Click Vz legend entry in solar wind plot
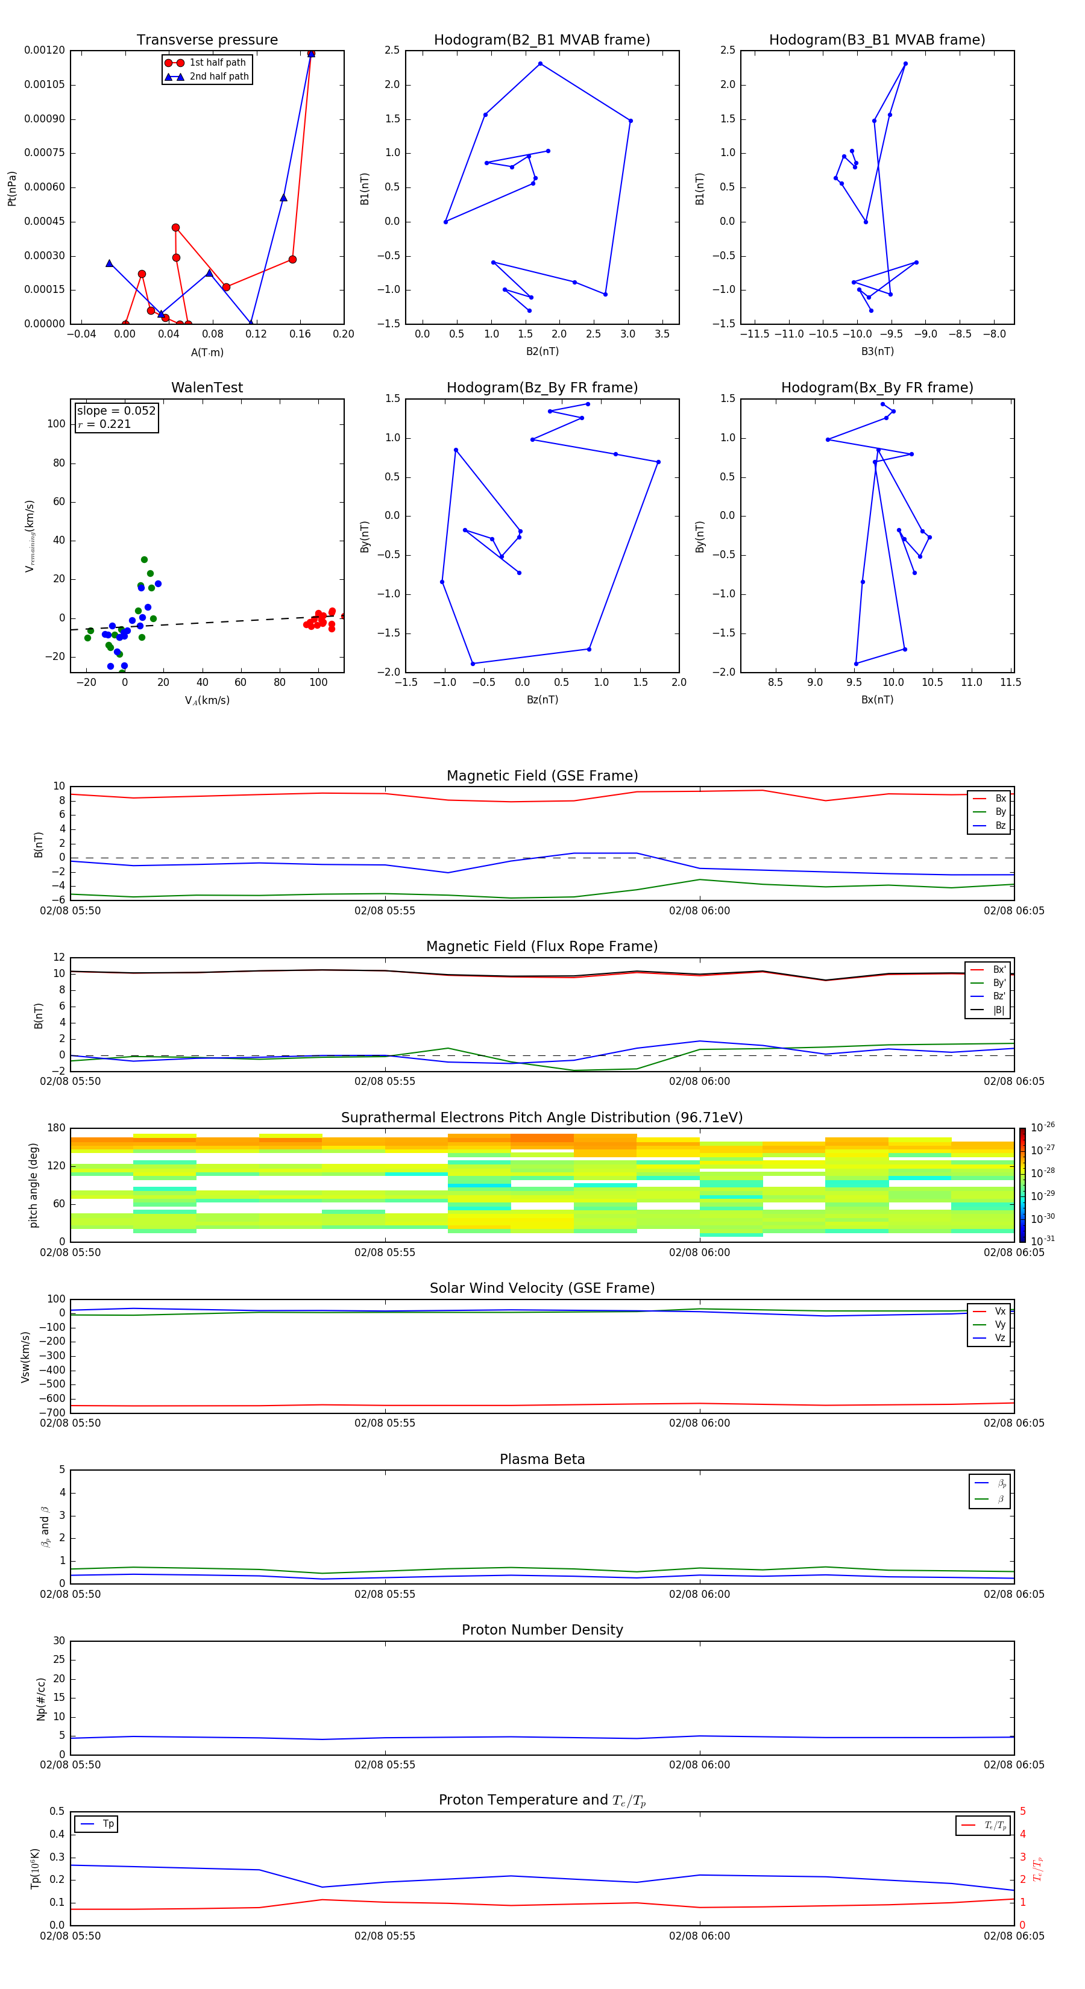This screenshot has width=1085, height=1989. pos(989,1338)
